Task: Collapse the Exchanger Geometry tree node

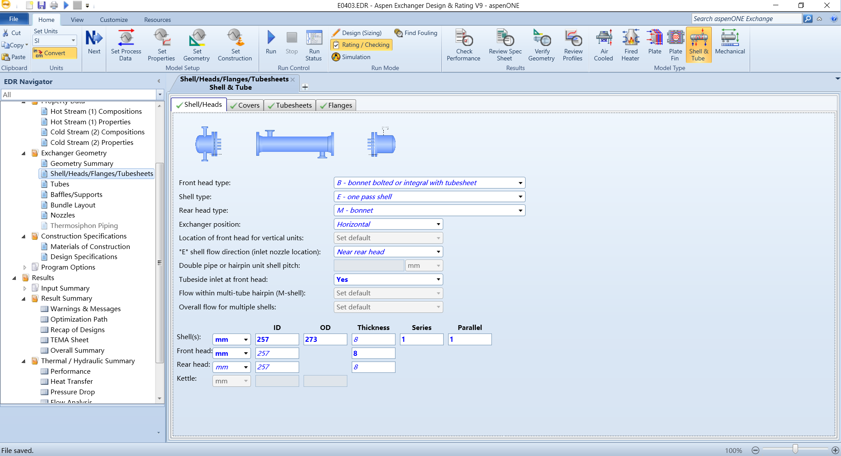Action: [x=24, y=153]
